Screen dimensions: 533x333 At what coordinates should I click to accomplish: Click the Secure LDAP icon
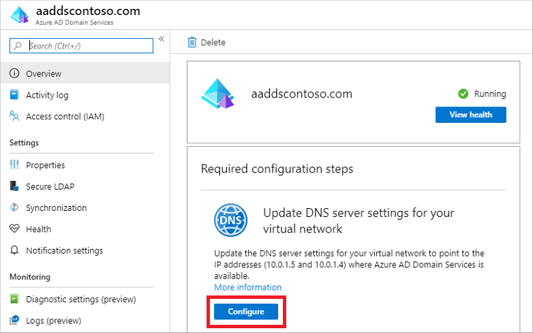click(x=14, y=186)
